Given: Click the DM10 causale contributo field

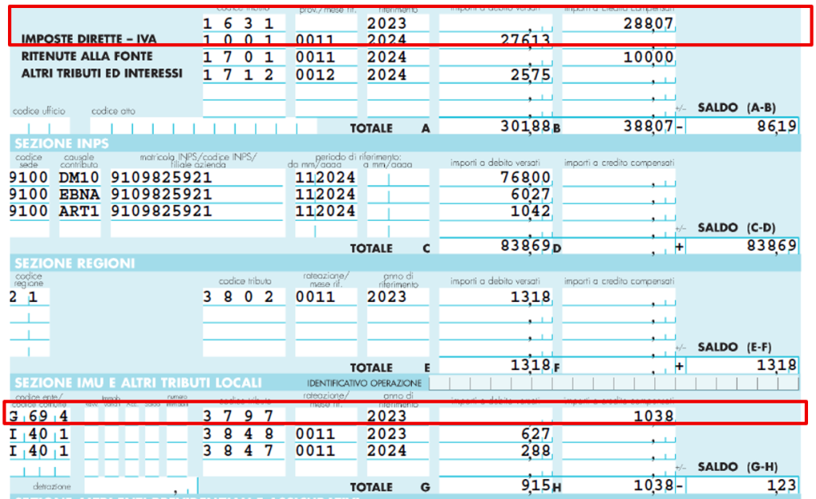Looking at the screenshot, I should coord(79,177).
